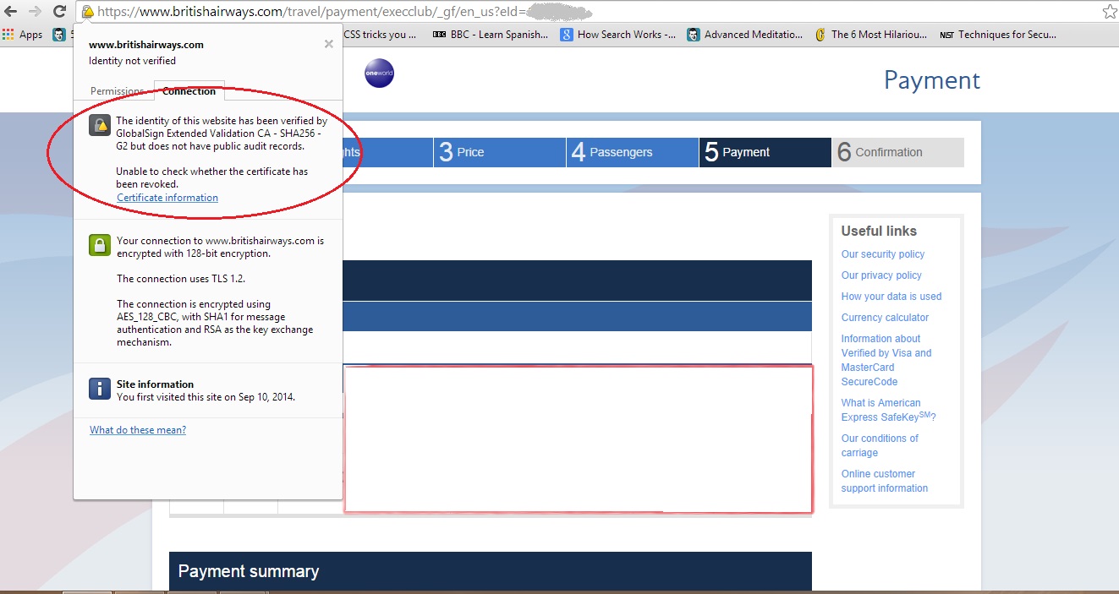Click the Payment summary heading
1119x594 pixels.
coord(249,572)
